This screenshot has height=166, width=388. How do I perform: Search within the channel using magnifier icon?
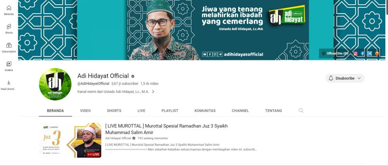click(x=301, y=111)
